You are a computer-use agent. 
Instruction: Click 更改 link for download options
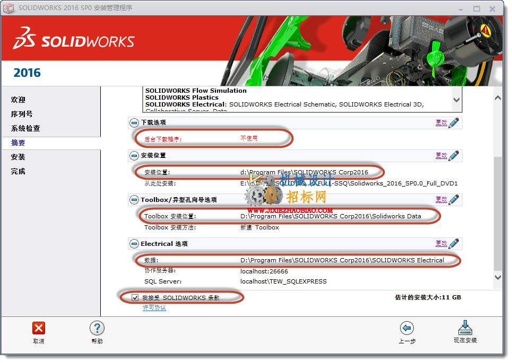click(441, 122)
